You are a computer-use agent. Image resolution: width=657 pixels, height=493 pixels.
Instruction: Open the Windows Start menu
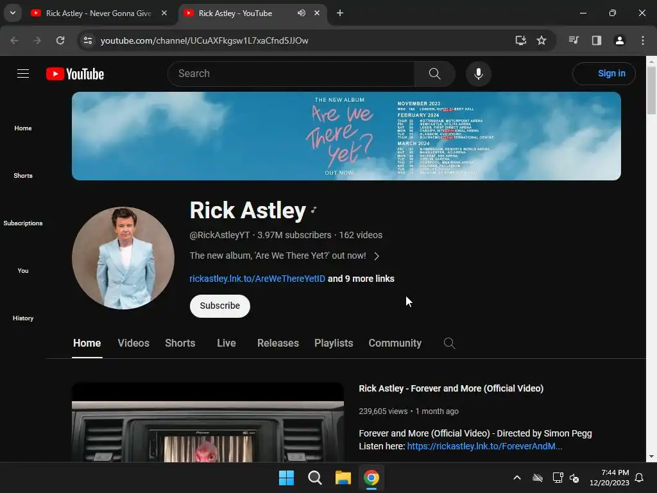tap(287, 478)
